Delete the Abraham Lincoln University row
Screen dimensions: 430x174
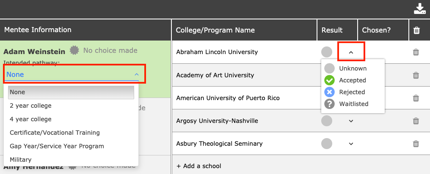tap(416, 52)
